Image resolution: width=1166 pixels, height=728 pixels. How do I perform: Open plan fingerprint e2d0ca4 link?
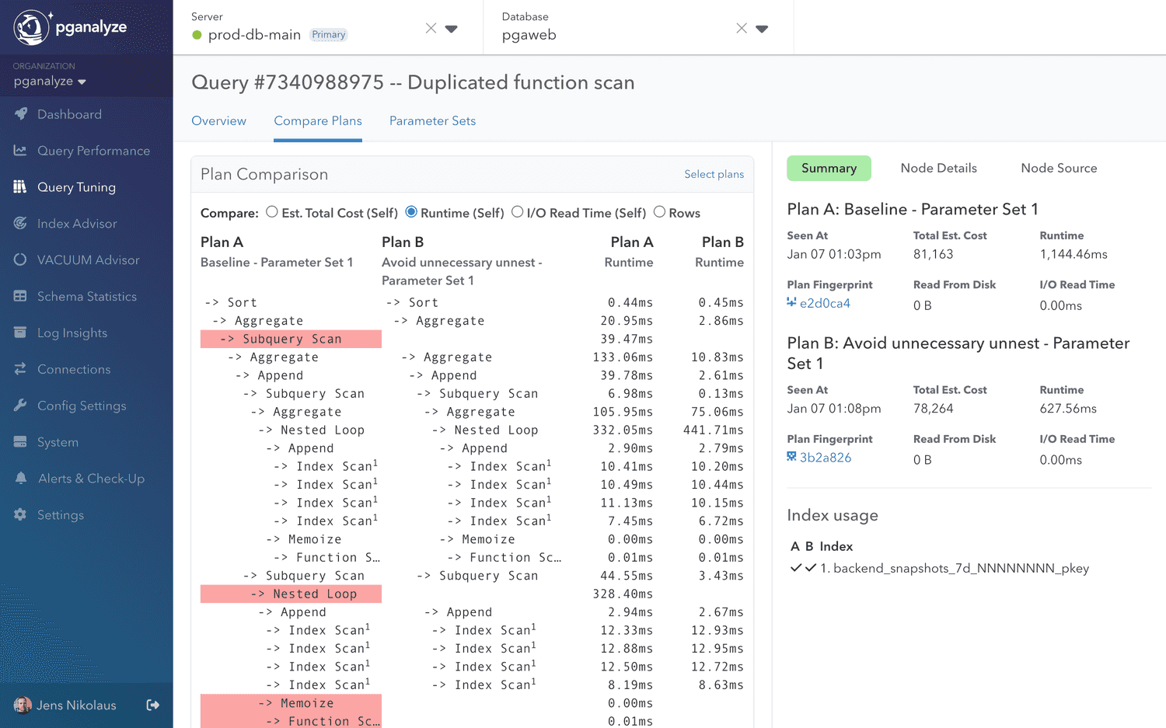(824, 304)
